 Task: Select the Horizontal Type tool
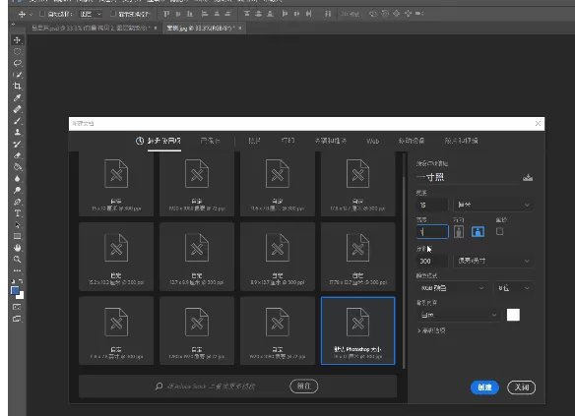(x=18, y=213)
